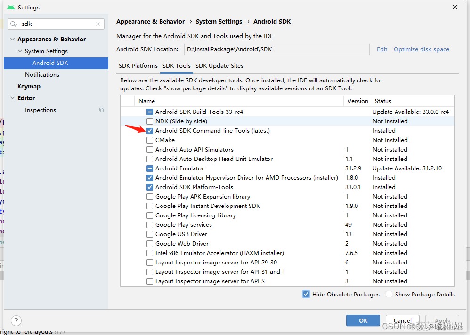Screen dimensions: 470x335
Task: Click Installed status of Command-line Tools
Action: tap(384, 131)
